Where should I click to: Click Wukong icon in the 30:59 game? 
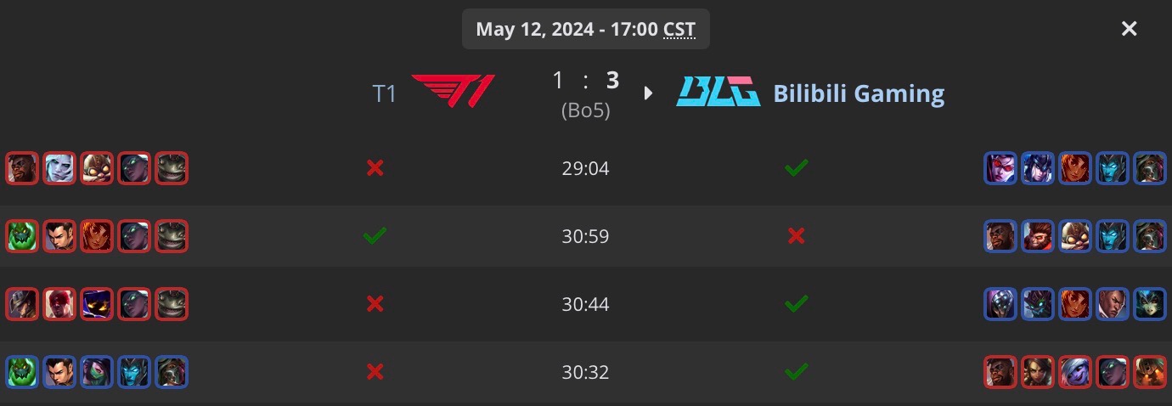pos(1036,236)
